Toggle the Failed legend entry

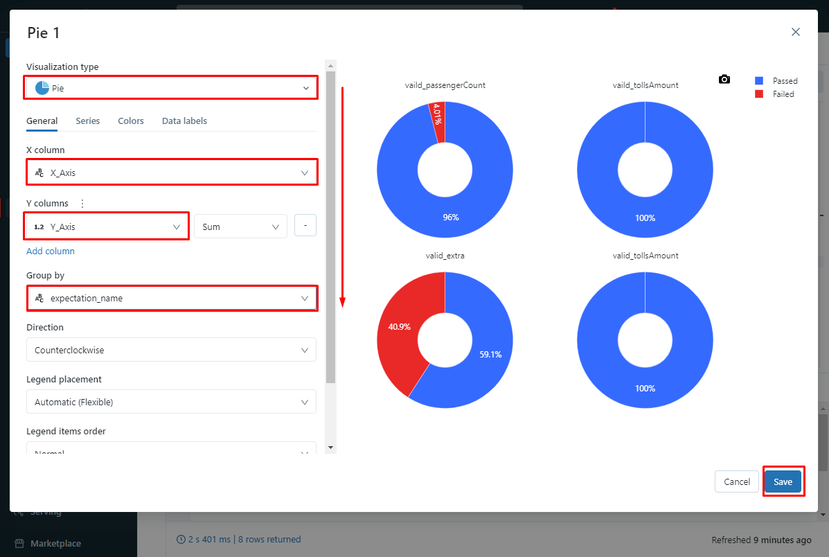pyautogui.click(x=774, y=94)
